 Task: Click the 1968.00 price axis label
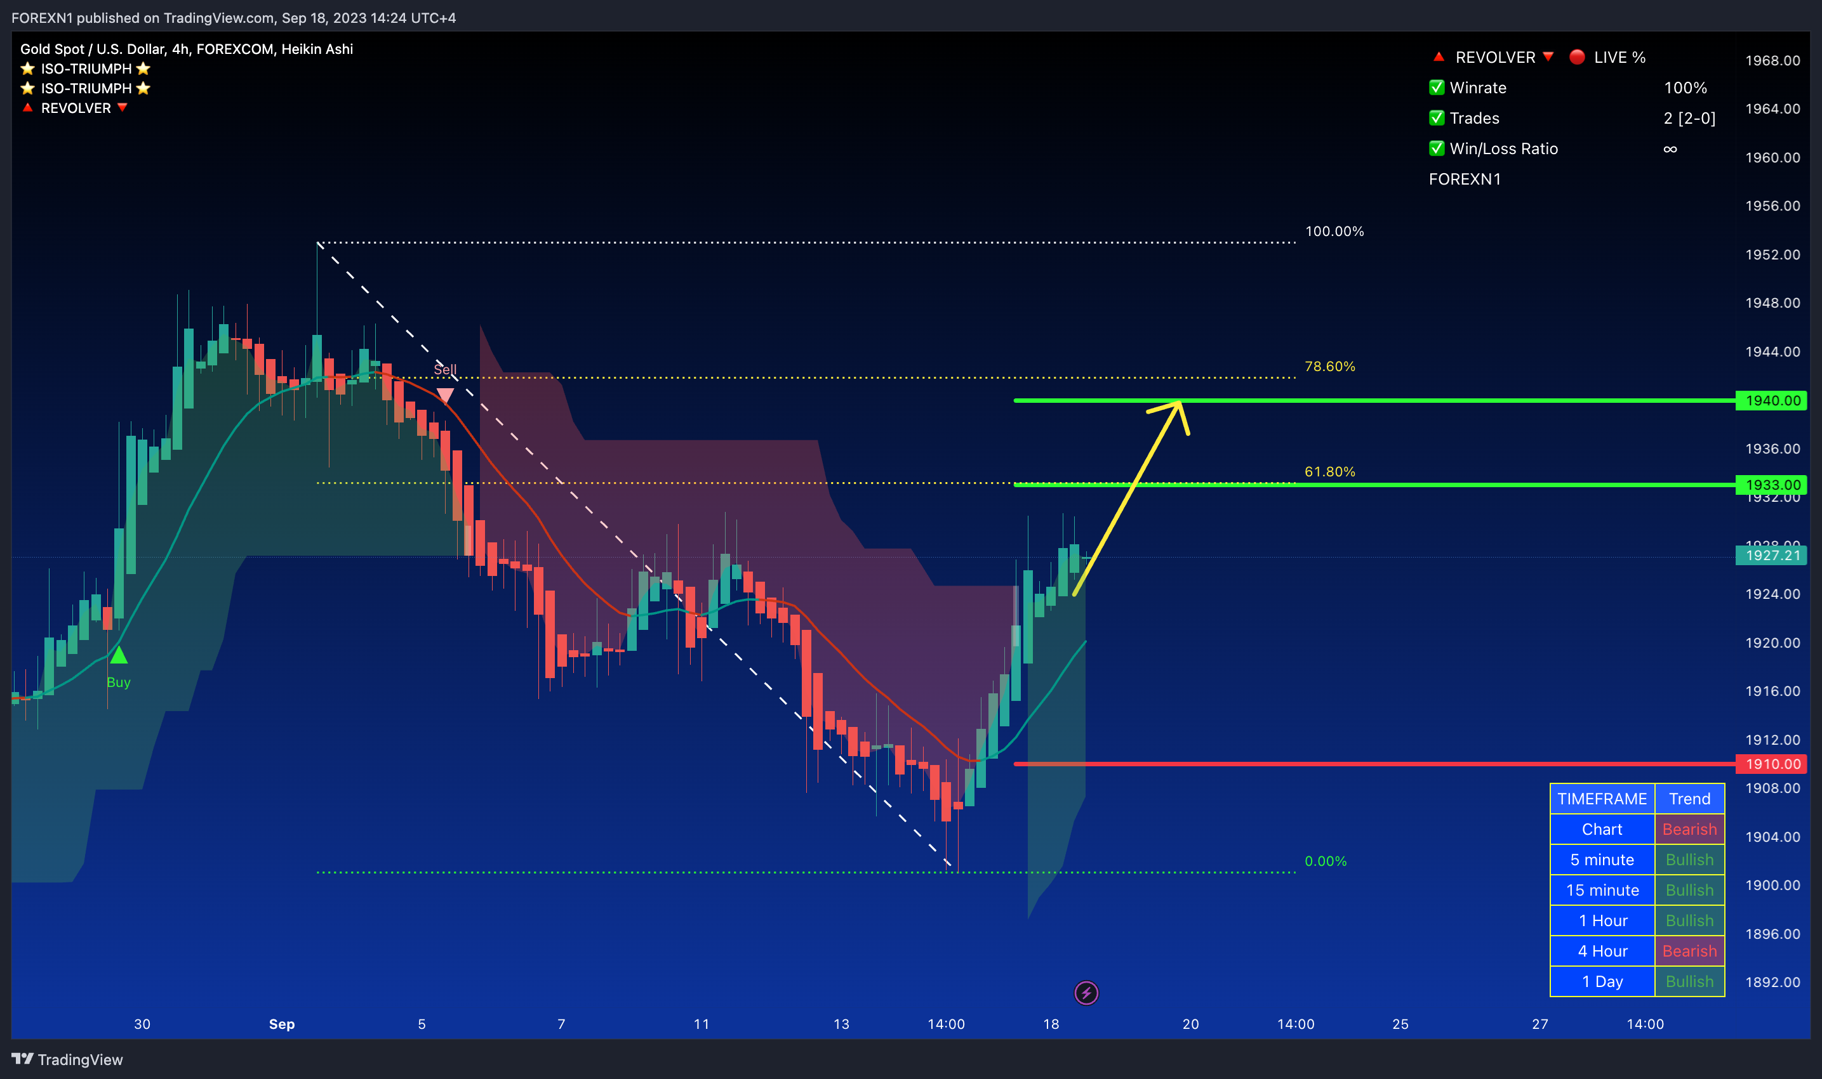(x=1773, y=60)
